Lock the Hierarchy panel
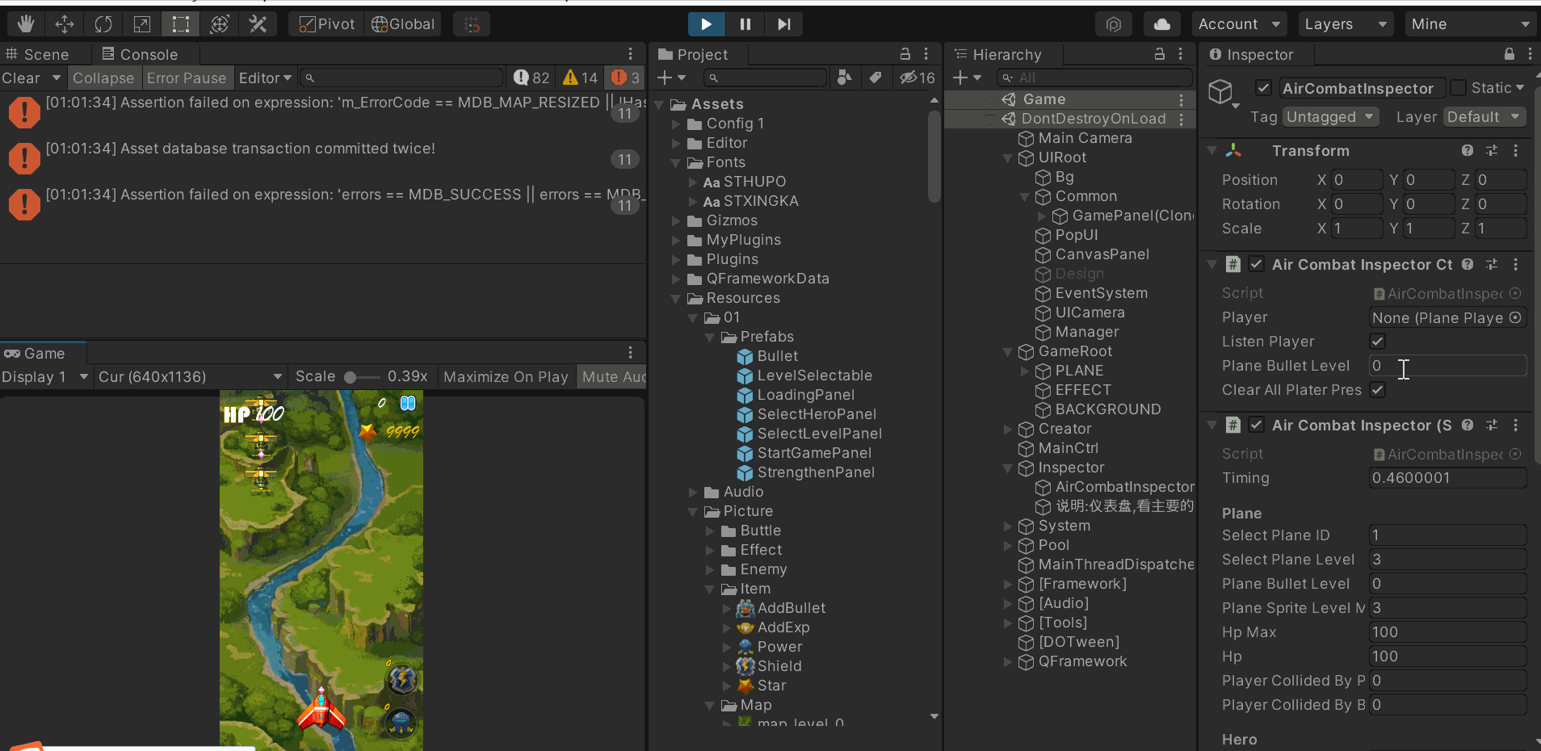 (1160, 53)
